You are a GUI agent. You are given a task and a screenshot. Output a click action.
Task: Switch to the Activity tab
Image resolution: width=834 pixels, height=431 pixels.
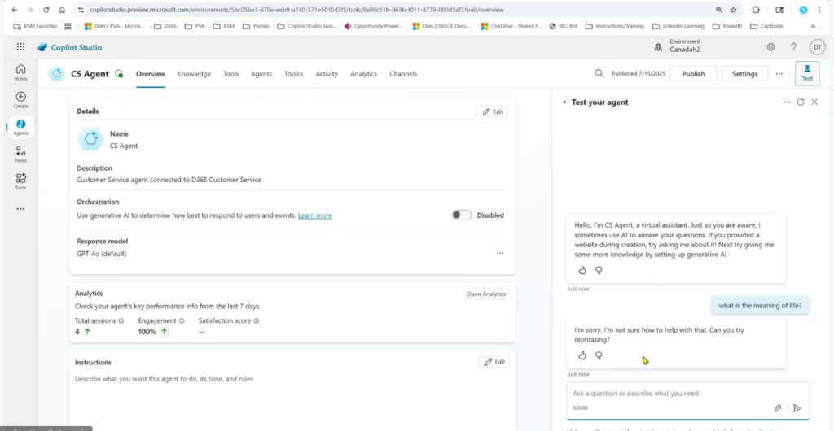point(327,74)
